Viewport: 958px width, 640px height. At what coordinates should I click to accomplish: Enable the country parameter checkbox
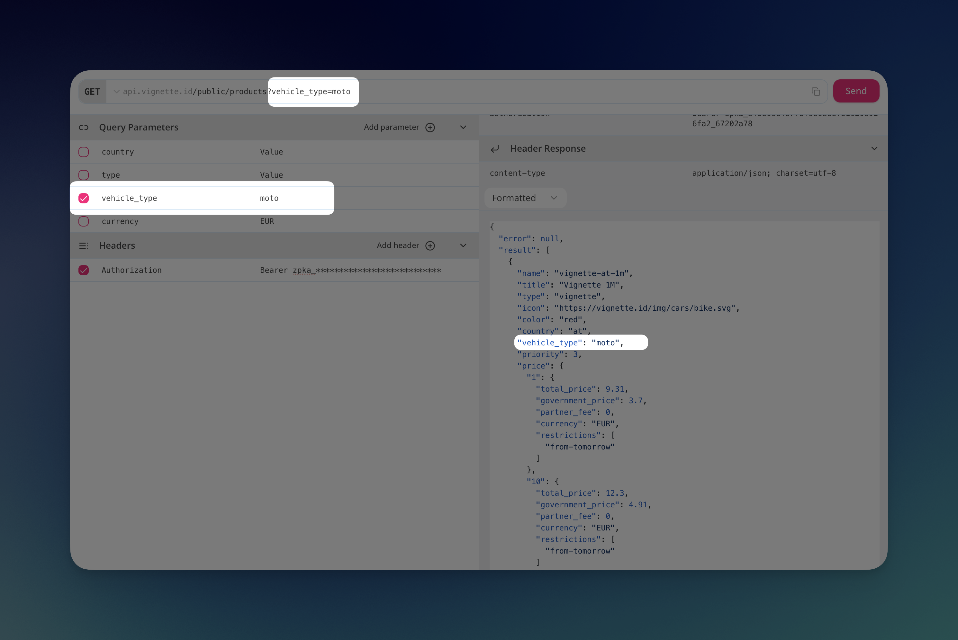coord(84,152)
